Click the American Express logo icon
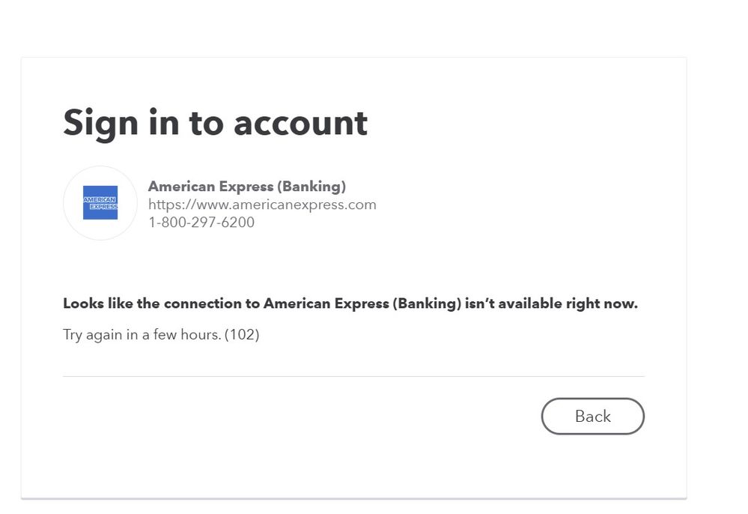 point(100,203)
